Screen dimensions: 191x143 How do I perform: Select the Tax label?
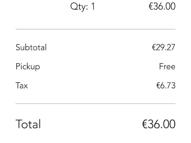[22, 86]
